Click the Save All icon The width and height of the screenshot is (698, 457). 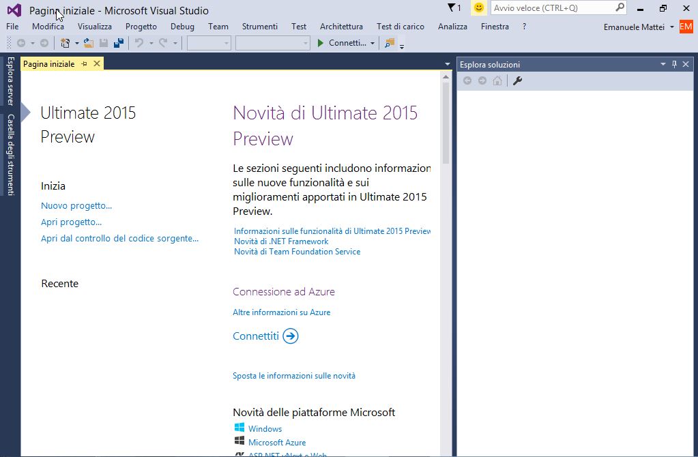tap(119, 43)
